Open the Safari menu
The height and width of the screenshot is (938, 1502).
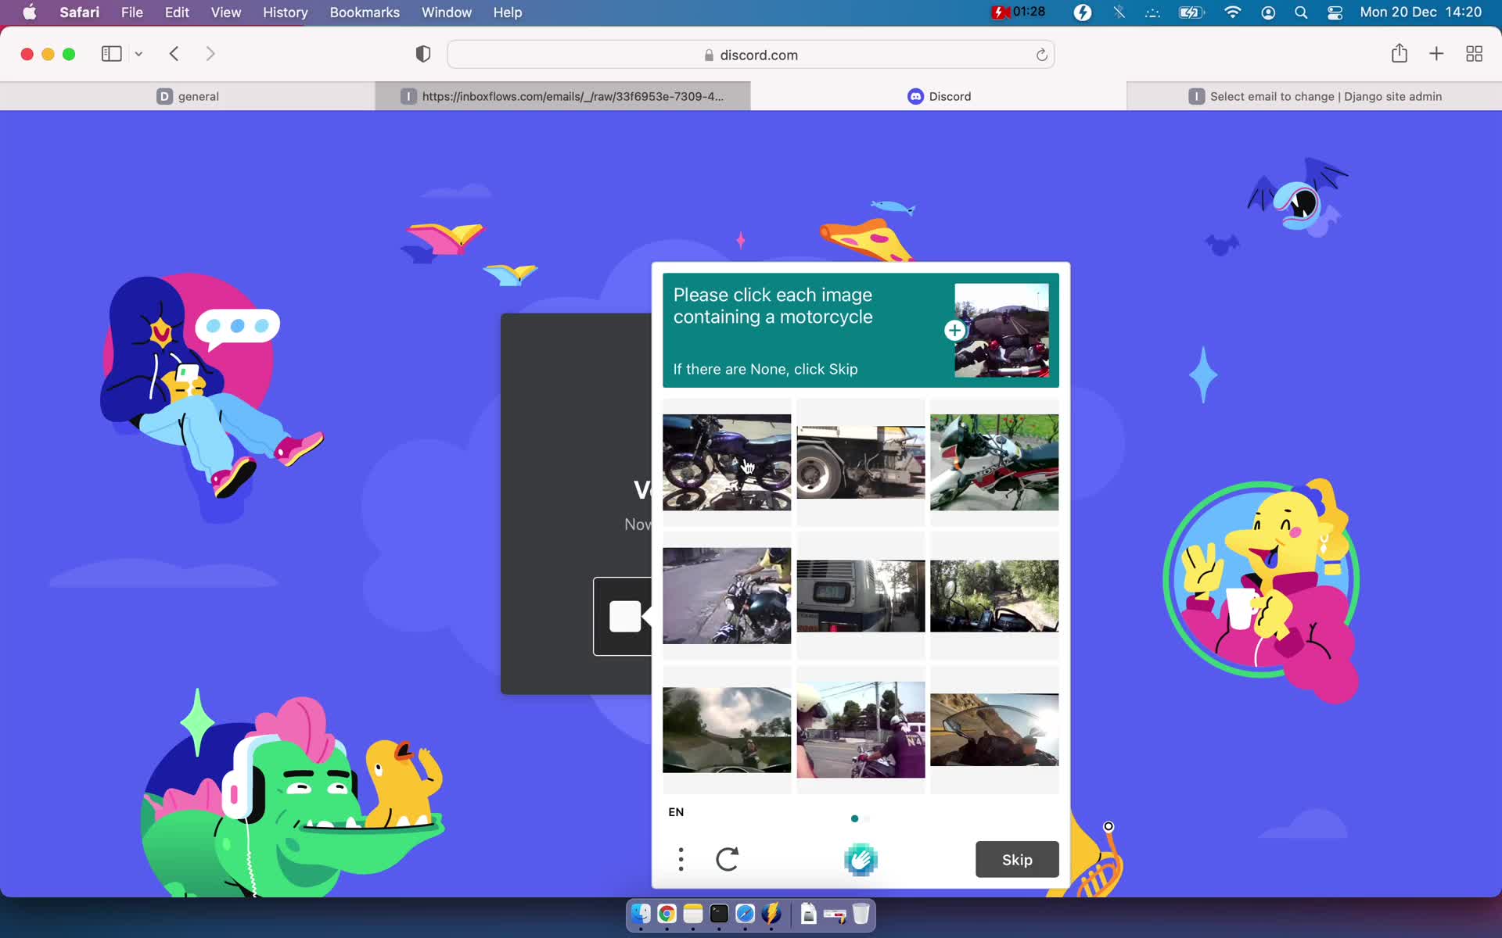[x=80, y=13]
